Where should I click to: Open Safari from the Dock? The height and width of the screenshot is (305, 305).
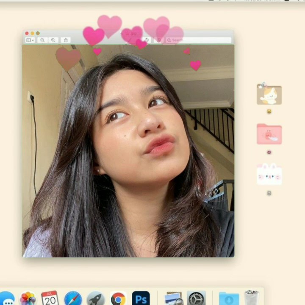point(73,299)
